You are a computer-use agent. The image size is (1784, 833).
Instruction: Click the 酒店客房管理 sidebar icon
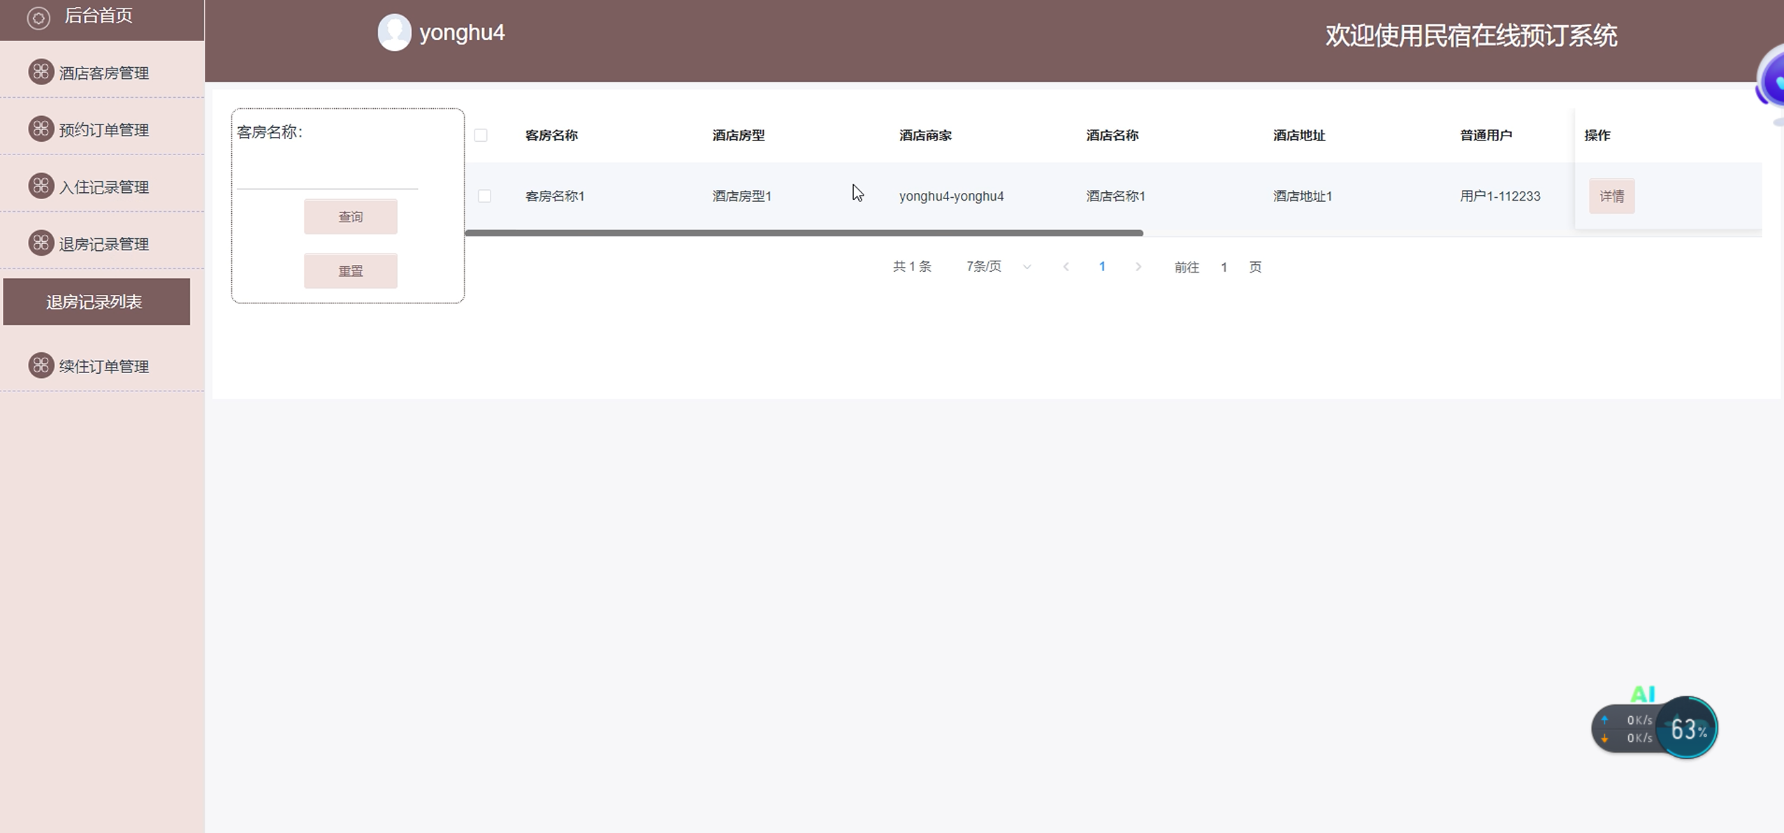41,71
